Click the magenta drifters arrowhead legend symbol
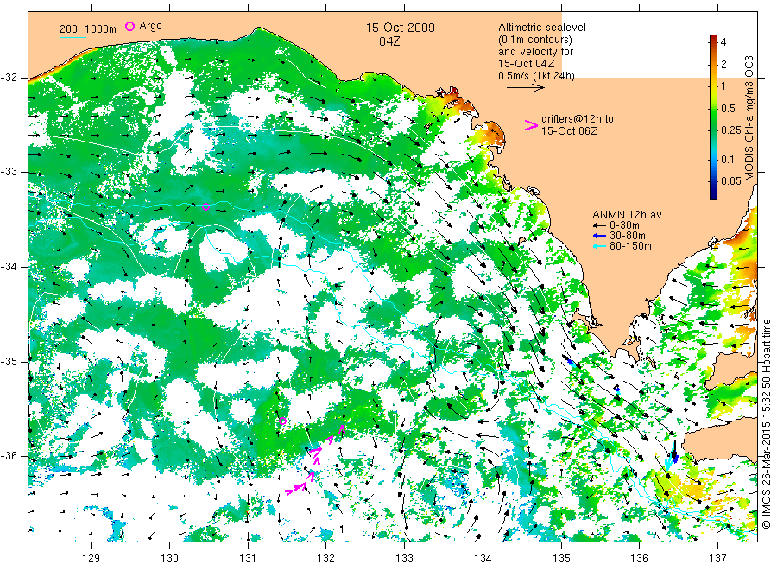This screenshot has height=570, width=777. click(531, 125)
